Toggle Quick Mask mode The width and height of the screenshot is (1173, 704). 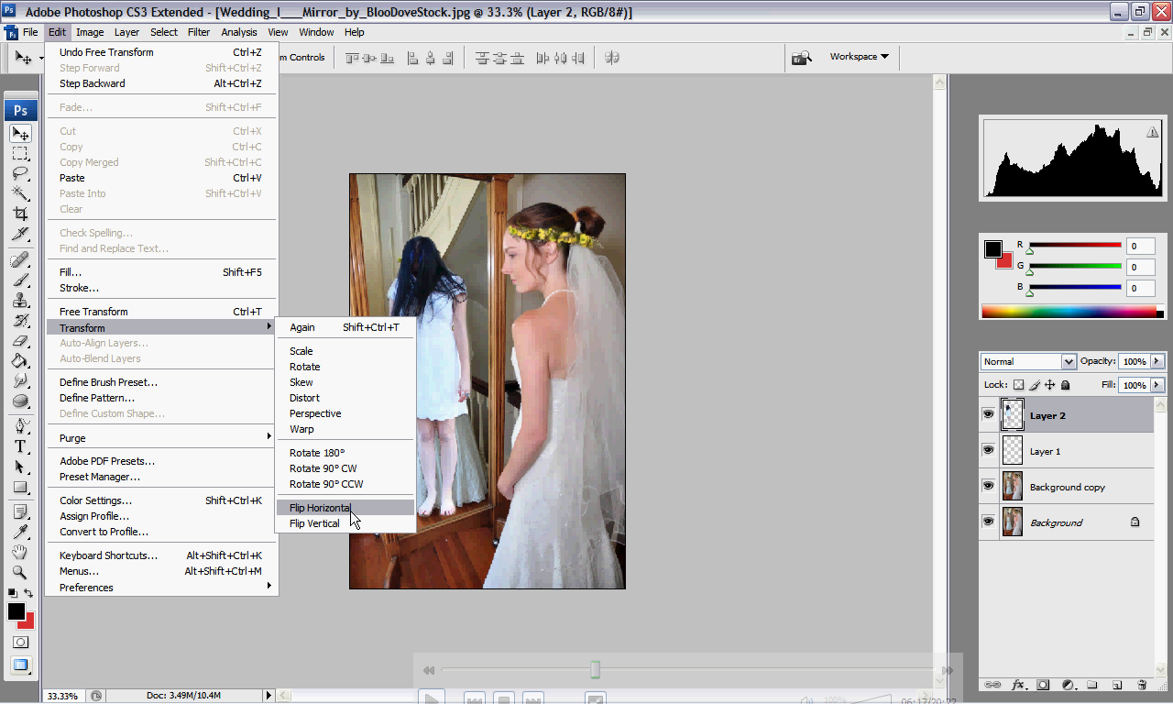click(20, 643)
